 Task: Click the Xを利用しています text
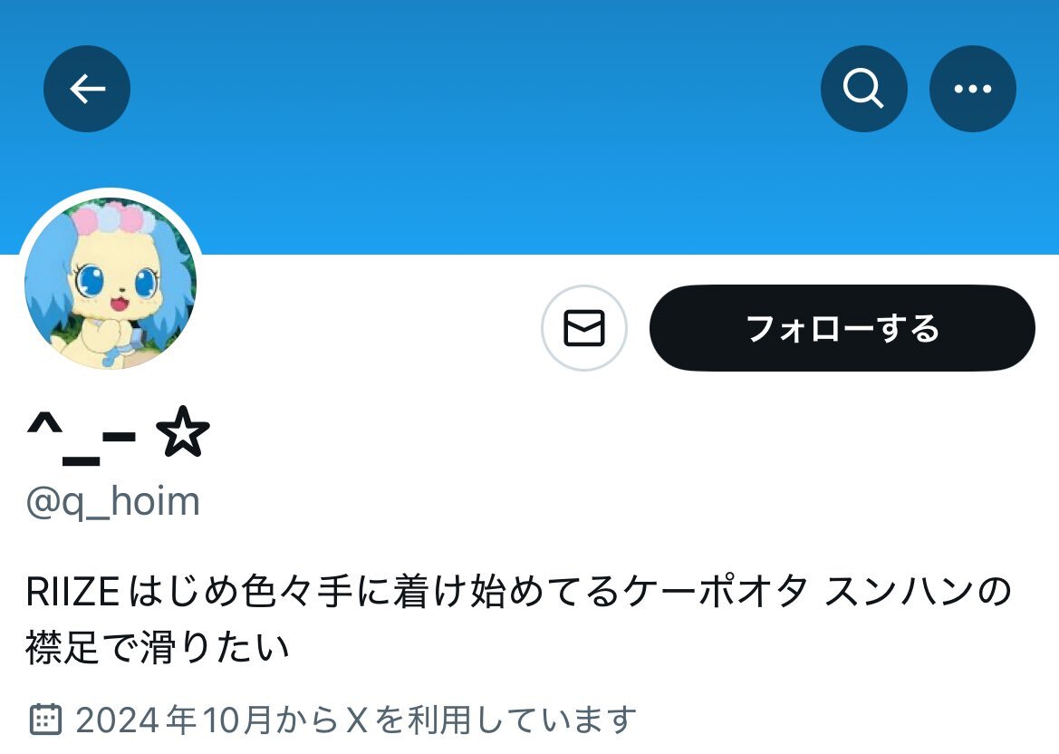tap(492, 720)
